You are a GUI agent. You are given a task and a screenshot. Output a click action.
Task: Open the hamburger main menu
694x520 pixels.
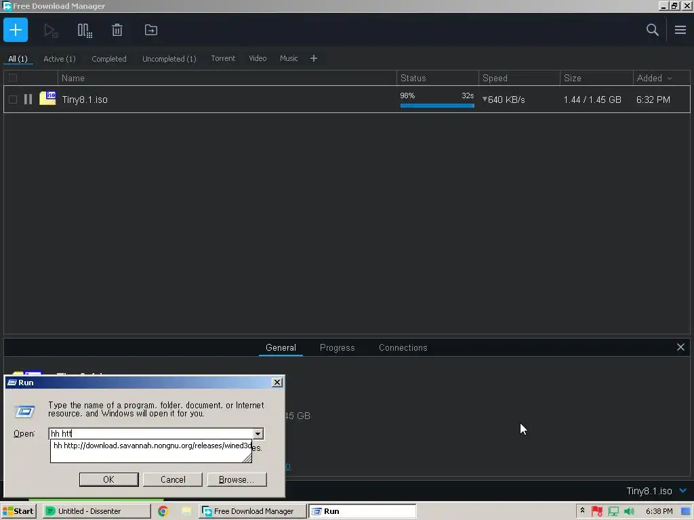tap(680, 30)
